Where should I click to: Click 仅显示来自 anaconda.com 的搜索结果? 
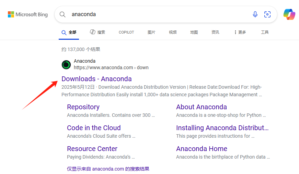(x=108, y=169)
